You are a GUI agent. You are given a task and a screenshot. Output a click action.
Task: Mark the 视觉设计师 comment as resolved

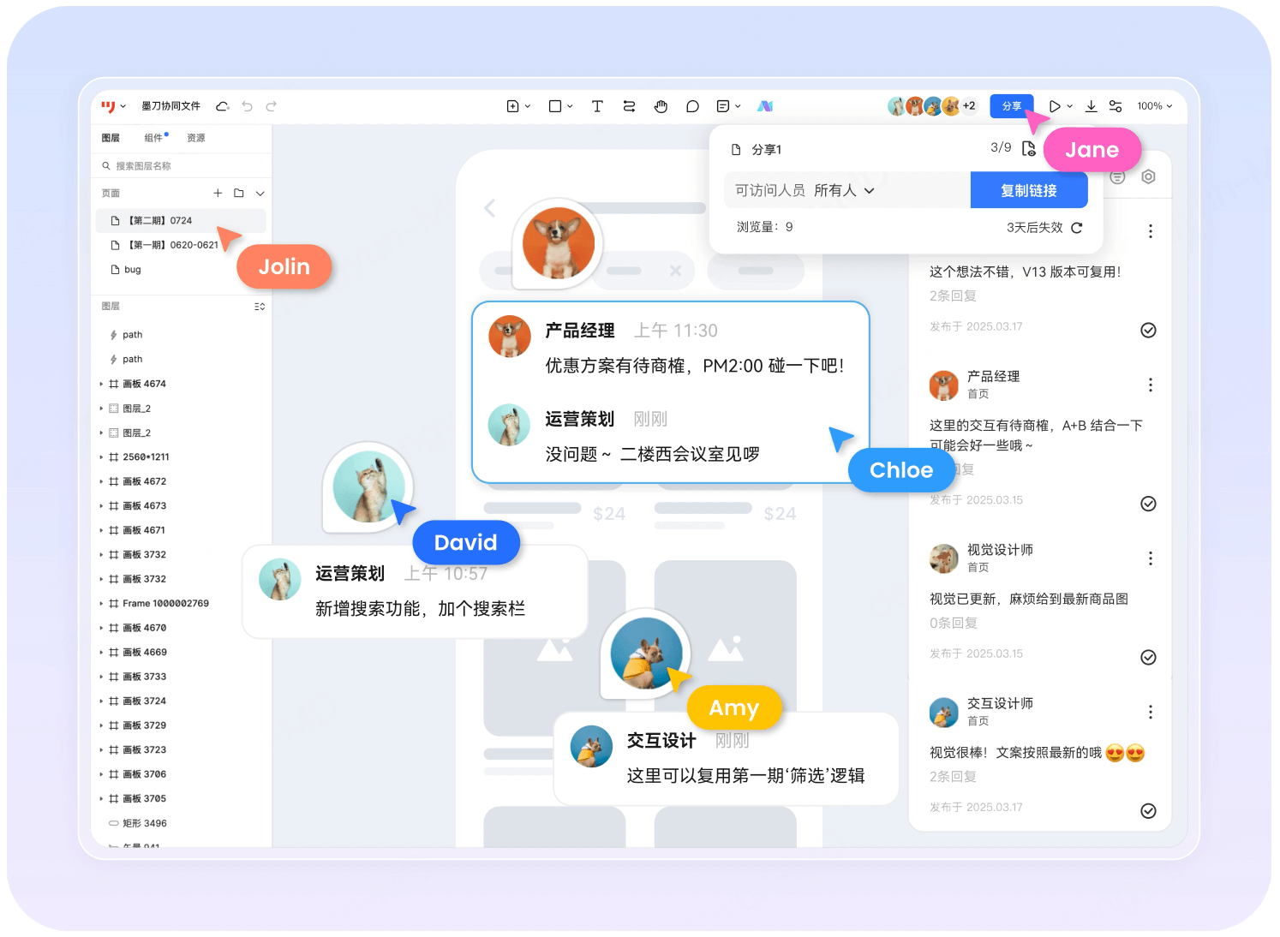[x=1148, y=657]
